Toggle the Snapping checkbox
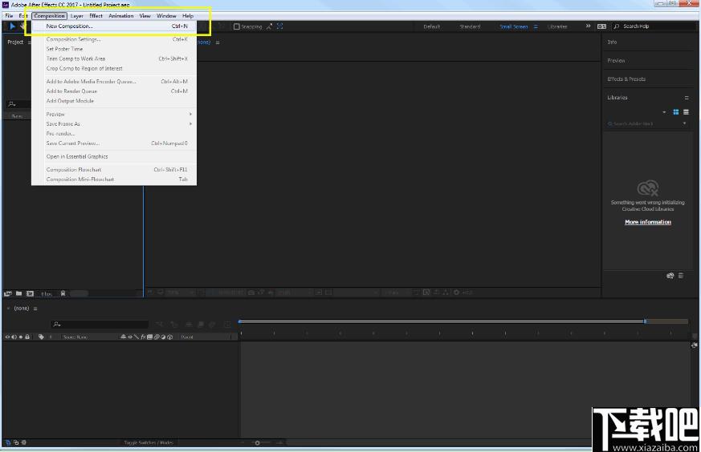The height and width of the screenshot is (452, 701). click(237, 26)
